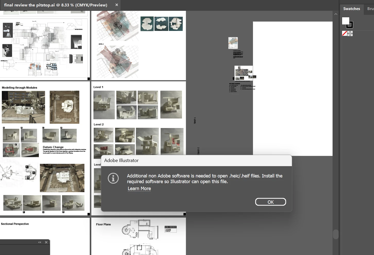Select the pitstop.ai document tab
Viewport: 374px width, 255px height.
click(56, 5)
